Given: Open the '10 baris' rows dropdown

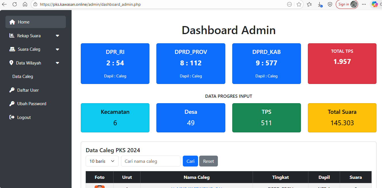Looking at the screenshot, I should point(102,161).
